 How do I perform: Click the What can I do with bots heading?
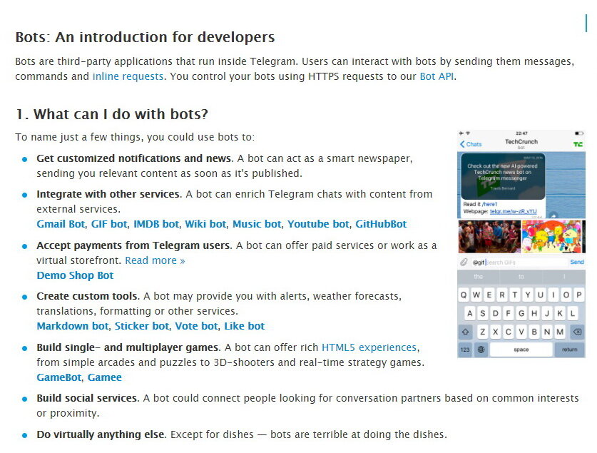112,114
